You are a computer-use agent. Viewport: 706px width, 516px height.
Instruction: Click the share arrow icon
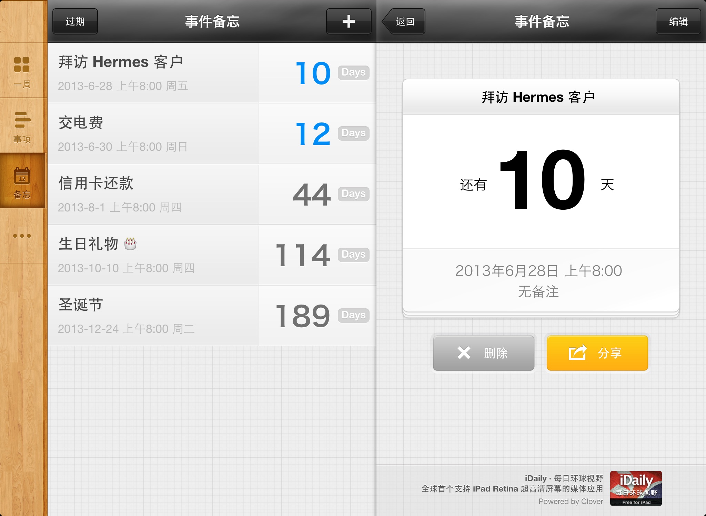click(577, 353)
